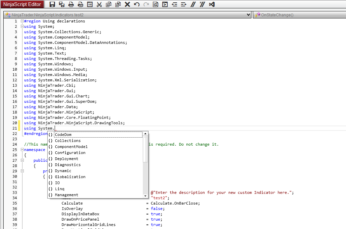Image resolution: width=346 pixels, height=229 pixels.
Task: Collapse the public class block on line 27
Action: [22, 160]
